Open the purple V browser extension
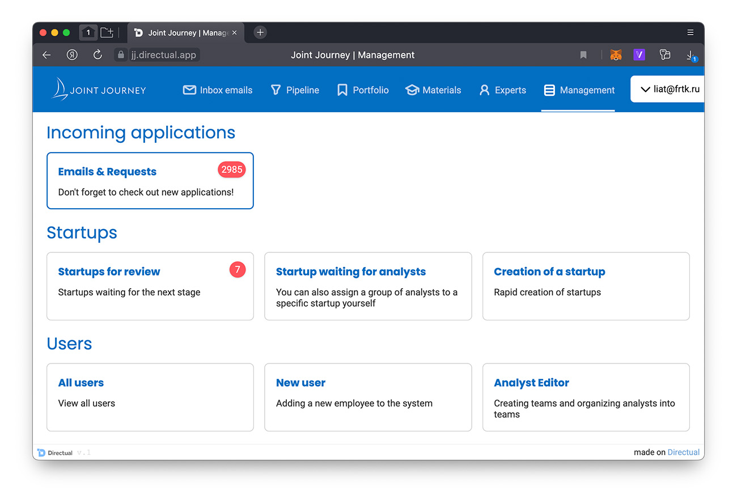The image size is (737, 503). [639, 55]
